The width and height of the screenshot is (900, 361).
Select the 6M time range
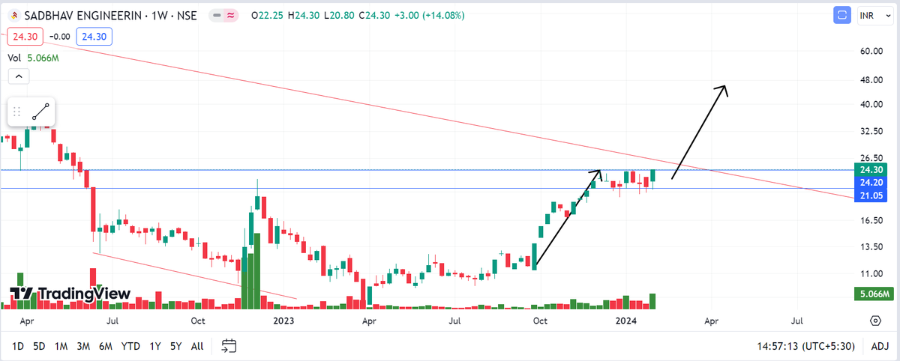click(106, 346)
